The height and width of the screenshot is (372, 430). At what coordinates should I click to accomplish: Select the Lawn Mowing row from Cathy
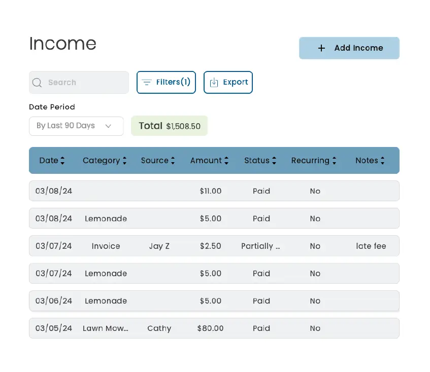(x=214, y=328)
